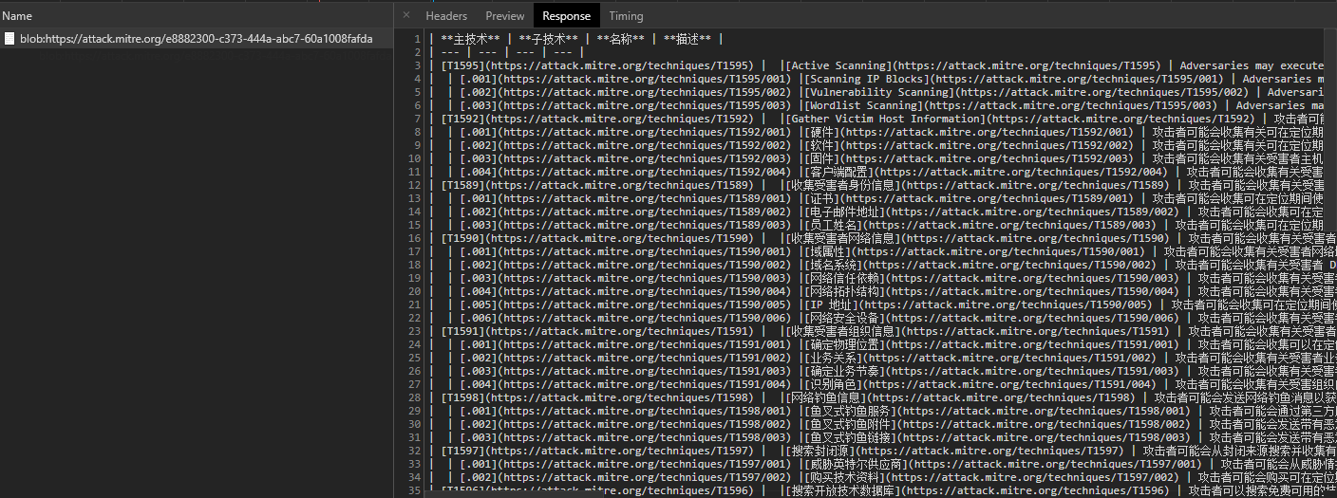The width and height of the screenshot is (1337, 498).
Task: Click the [电子邮件地址] entry text
Action: (845, 212)
